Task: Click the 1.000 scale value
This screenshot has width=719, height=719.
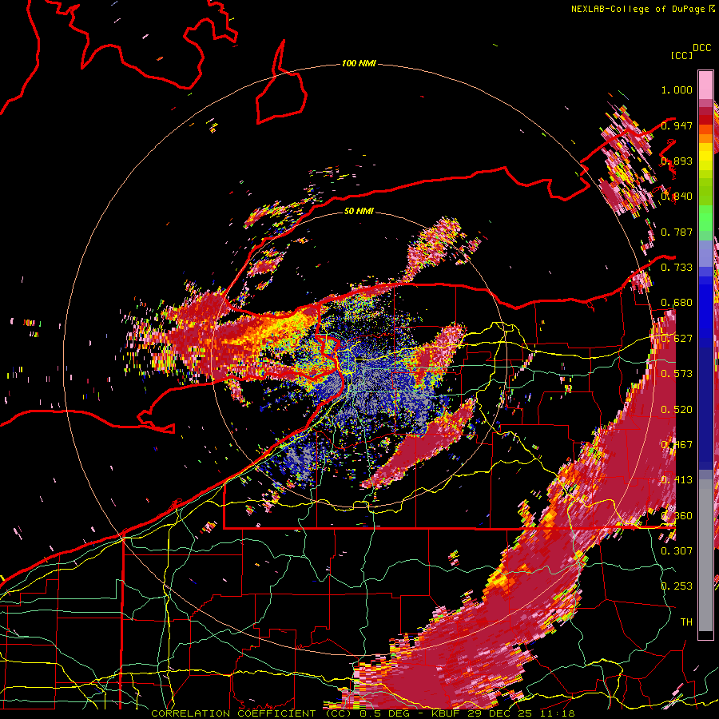Action: point(677,89)
